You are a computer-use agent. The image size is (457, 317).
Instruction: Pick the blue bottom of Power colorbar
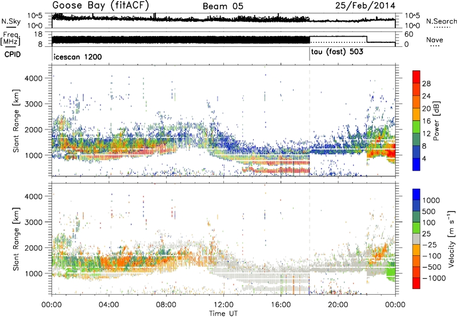416,165
